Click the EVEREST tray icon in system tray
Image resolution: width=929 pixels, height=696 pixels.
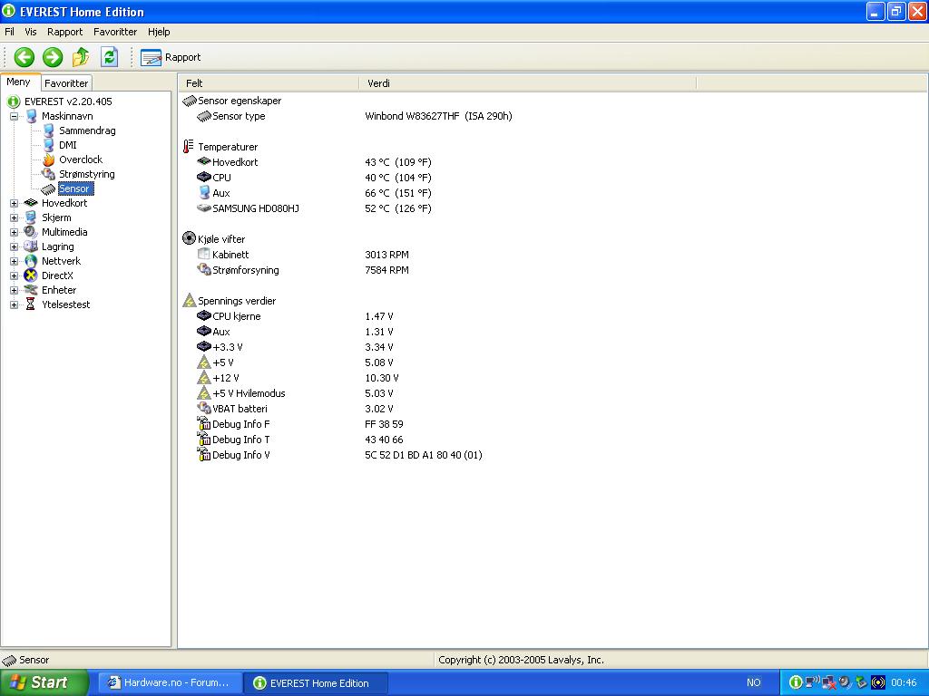click(795, 683)
